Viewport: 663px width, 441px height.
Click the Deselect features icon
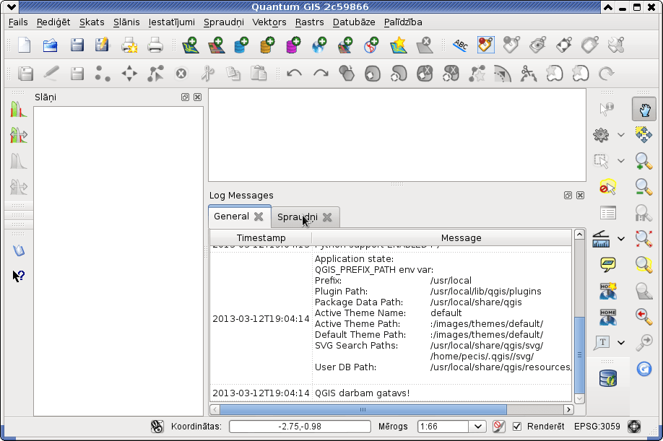point(607,187)
